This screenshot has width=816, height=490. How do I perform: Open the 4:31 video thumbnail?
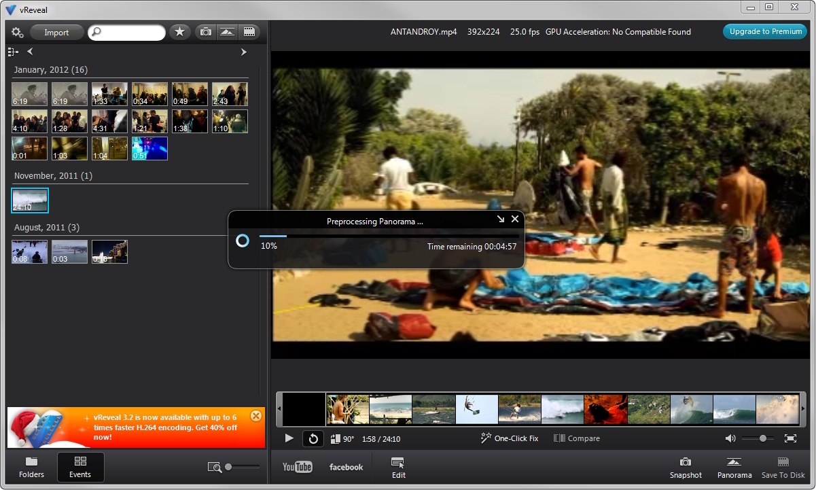pos(109,121)
